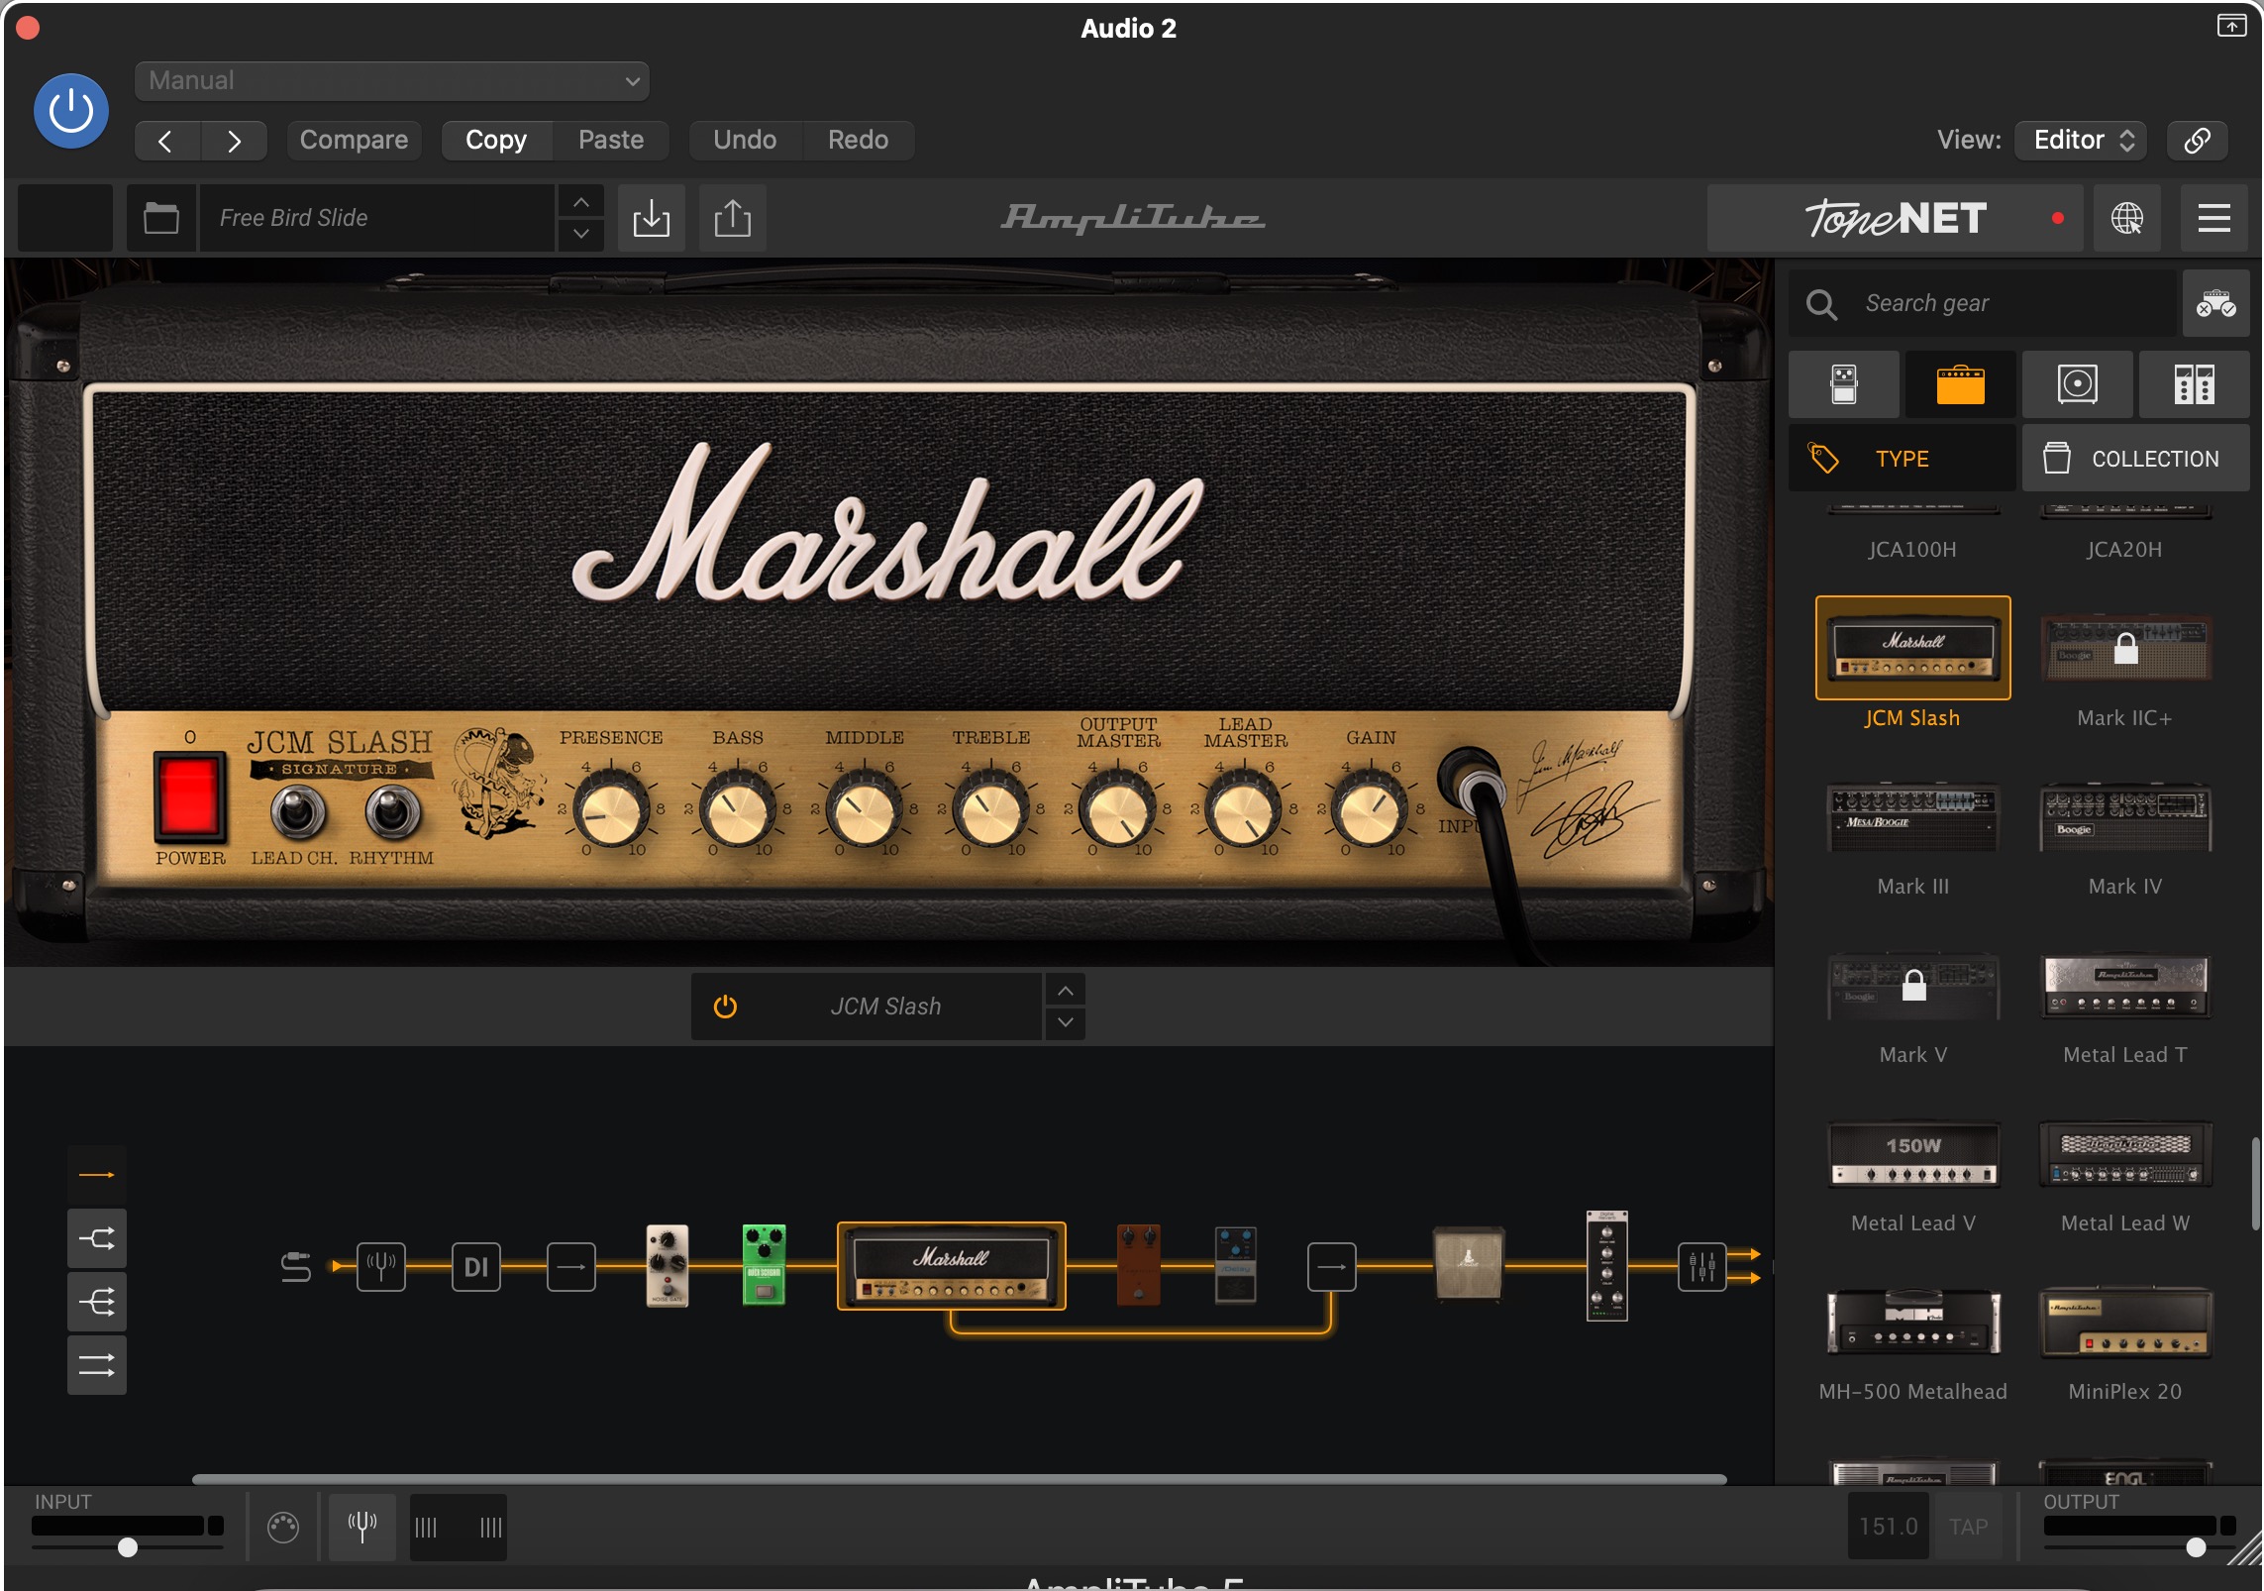Select the MiniPlex 20 amp
2264x1591 pixels.
[x=2125, y=1324]
